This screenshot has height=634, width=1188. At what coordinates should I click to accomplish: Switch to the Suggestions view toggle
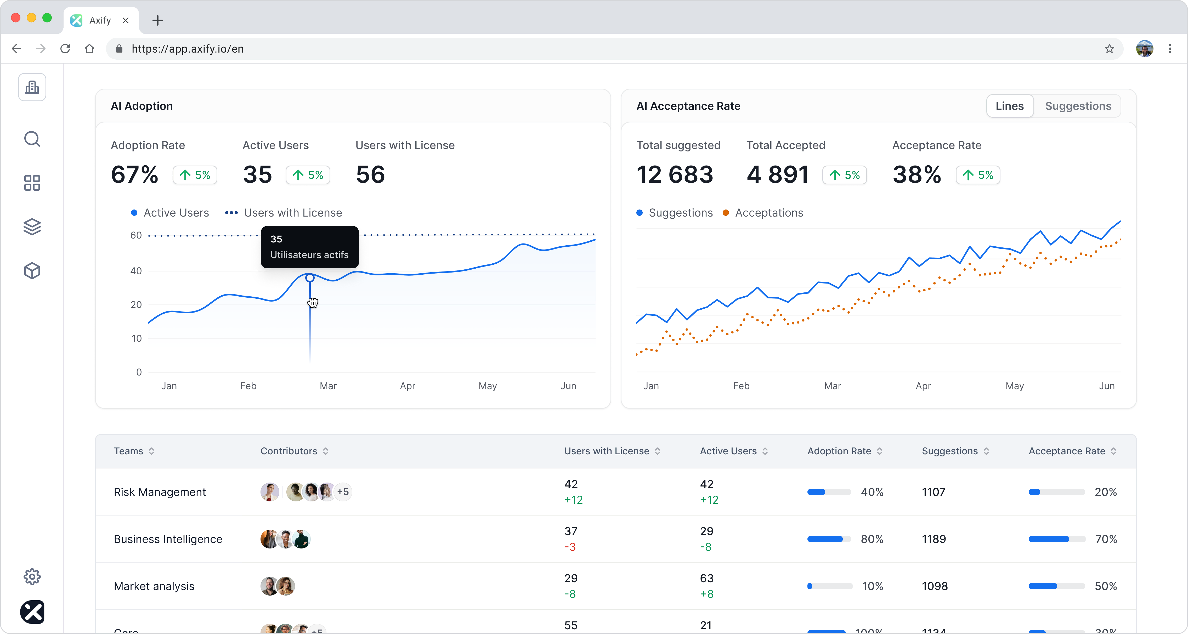pyautogui.click(x=1079, y=106)
